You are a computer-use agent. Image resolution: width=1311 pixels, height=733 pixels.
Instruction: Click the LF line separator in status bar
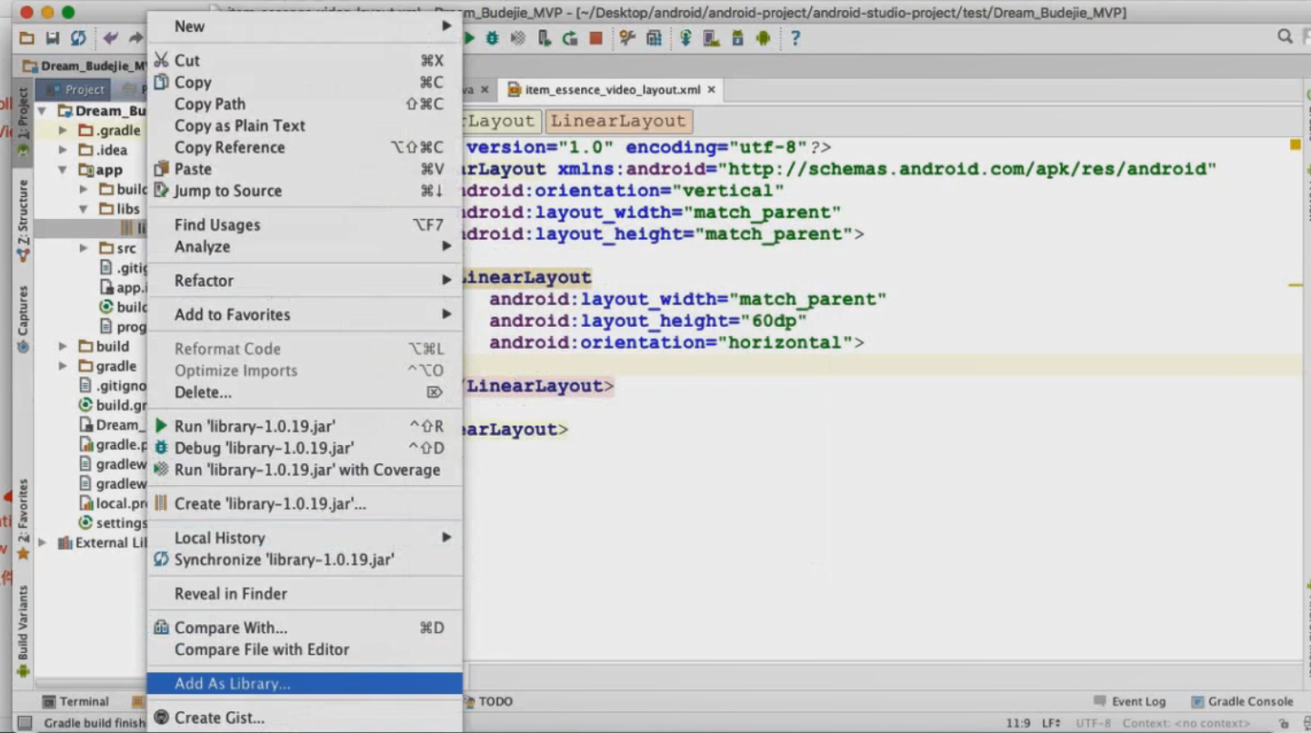(1051, 724)
